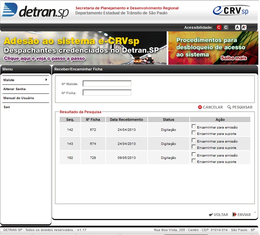Click the red X cancel icon
The height and width of the screenshot is (235, 260).
200,107
